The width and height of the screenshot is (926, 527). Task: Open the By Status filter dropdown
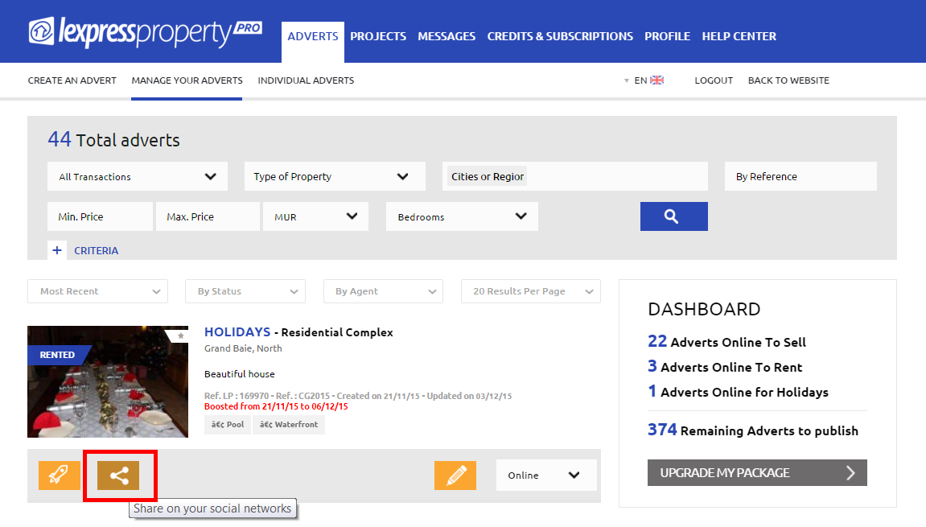(x=245, y=291)
